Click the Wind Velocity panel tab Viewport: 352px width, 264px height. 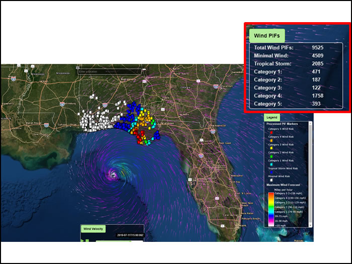[x=93, y=229]
